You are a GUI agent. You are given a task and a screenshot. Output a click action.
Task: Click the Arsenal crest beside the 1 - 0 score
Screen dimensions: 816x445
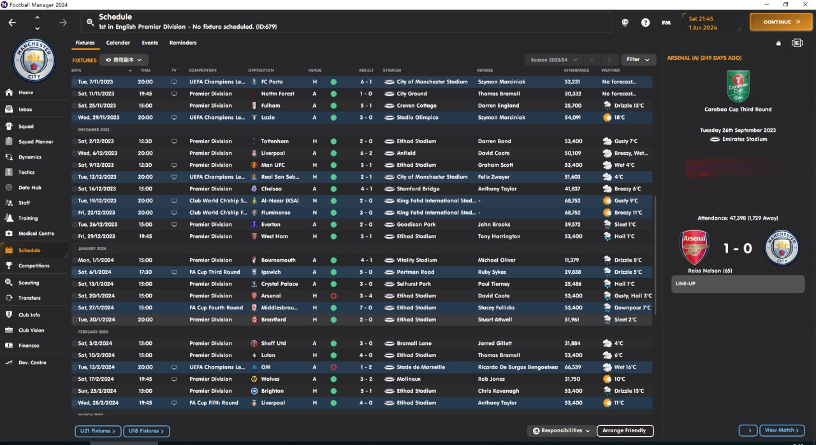[694, 248]
